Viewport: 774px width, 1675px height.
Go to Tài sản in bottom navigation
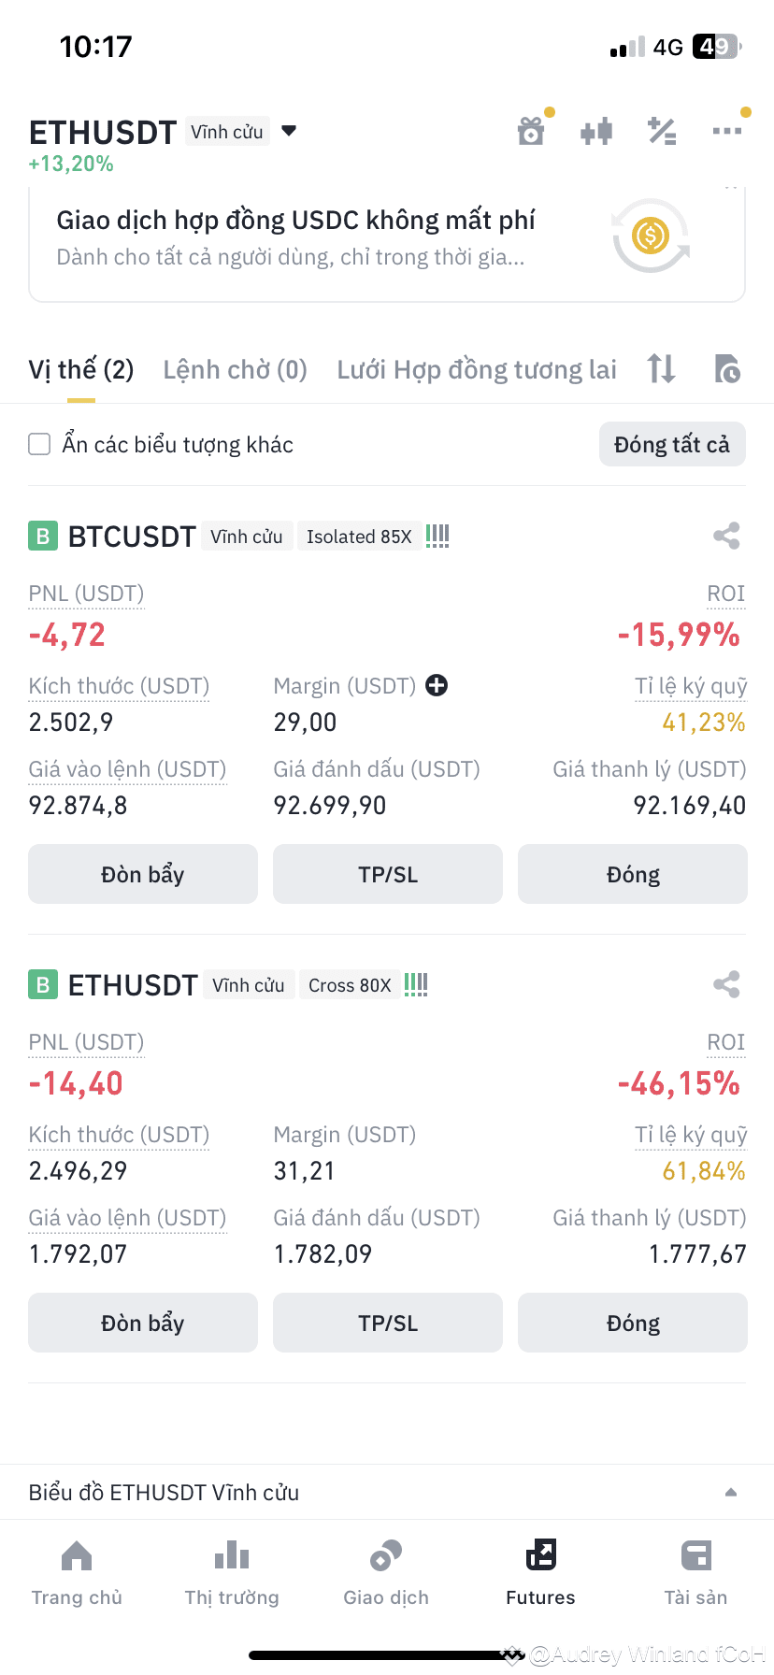point(695,1572)
